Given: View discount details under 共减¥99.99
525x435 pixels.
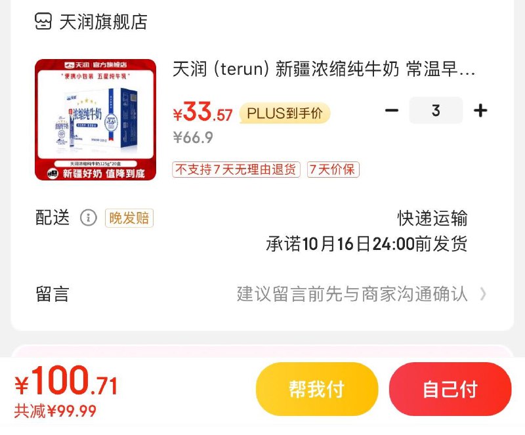Looking at the screenshot, I should click(x=55, y=411).
